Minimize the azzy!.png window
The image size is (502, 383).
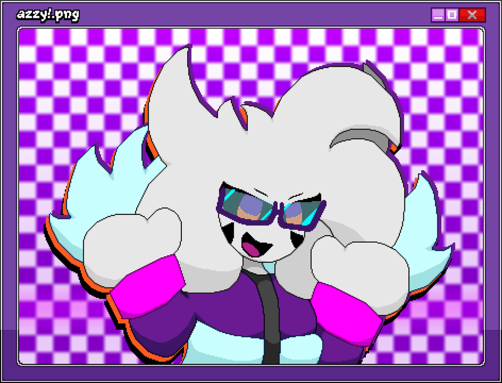(438, 15)
